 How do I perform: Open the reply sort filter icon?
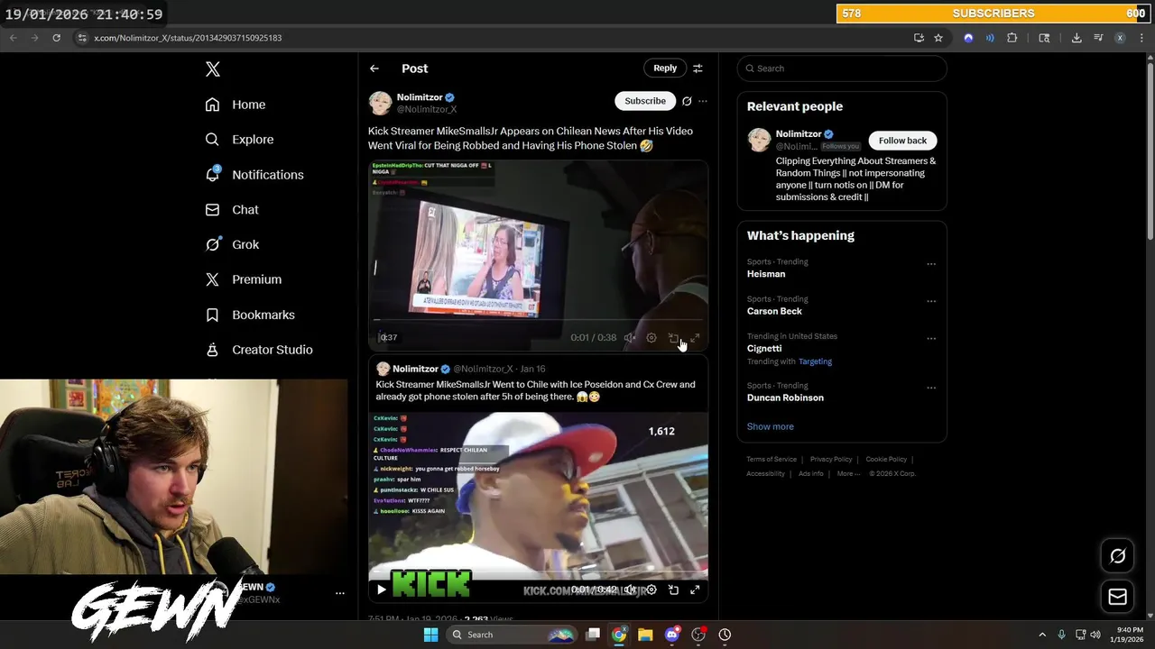pos(698,69)
